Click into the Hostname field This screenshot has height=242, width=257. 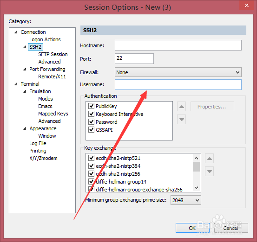click(x=178, y=45)
